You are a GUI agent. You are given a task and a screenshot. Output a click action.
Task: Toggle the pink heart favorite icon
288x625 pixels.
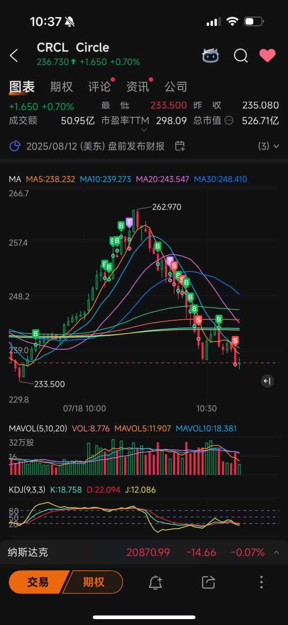(x=267, y=56)
